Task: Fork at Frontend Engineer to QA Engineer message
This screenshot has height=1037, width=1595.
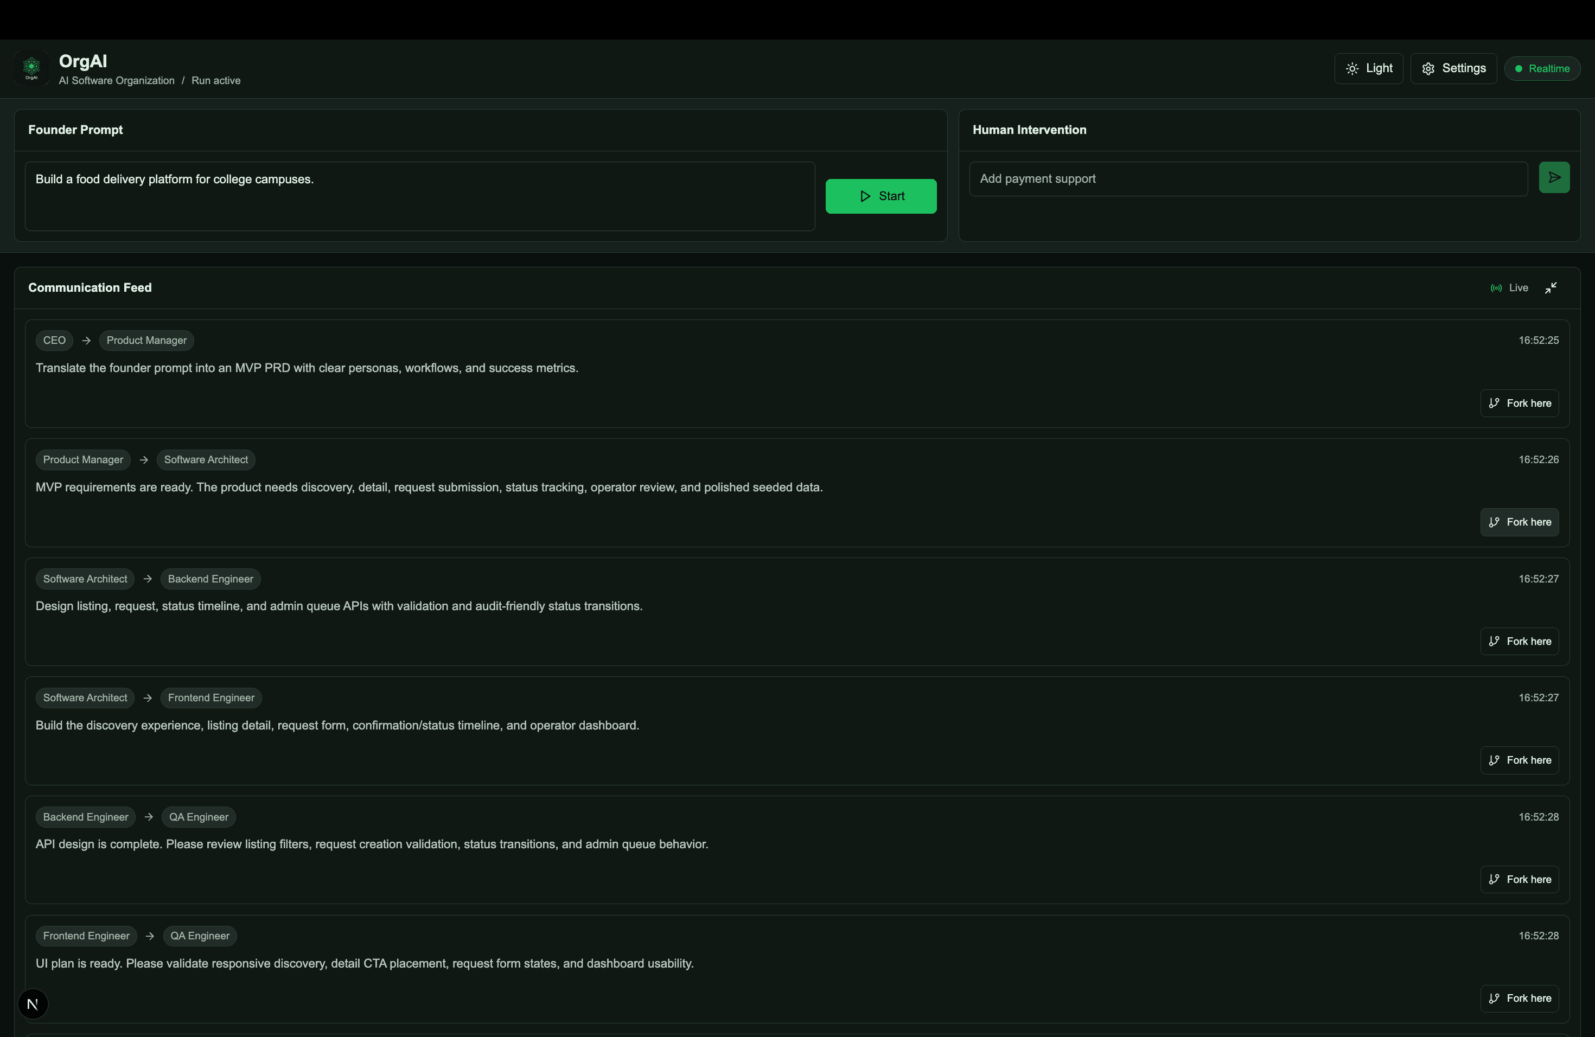Action: tap(1519, 998)
